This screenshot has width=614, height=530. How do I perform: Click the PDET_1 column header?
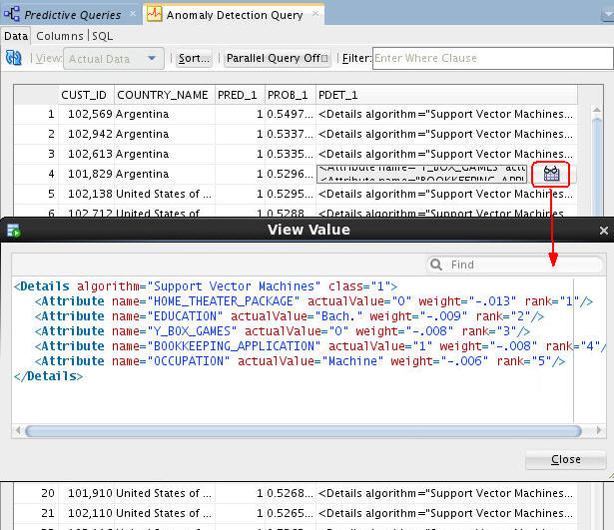(x=338, y=95)
